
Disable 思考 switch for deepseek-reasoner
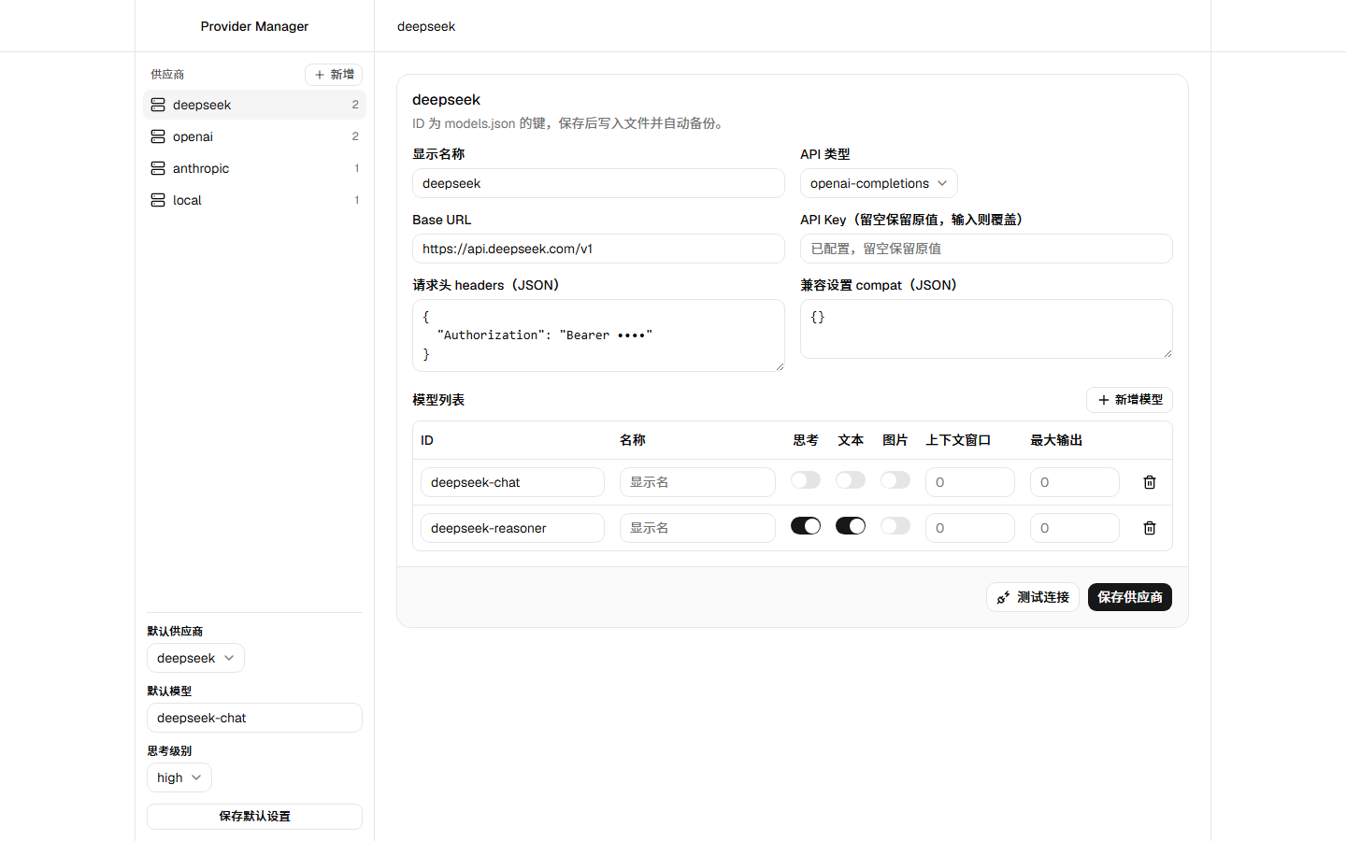pos(806,526)
